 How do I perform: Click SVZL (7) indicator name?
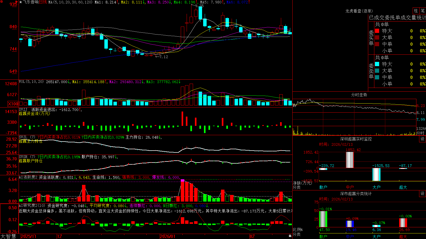[x=27, y=137]
